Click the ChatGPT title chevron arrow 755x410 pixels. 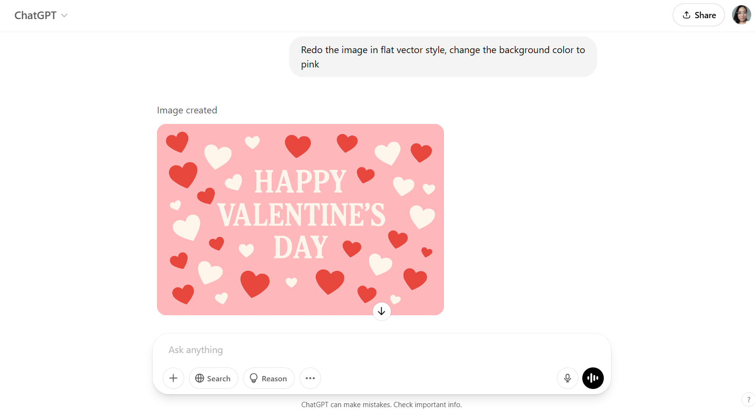tap(64, 15)
